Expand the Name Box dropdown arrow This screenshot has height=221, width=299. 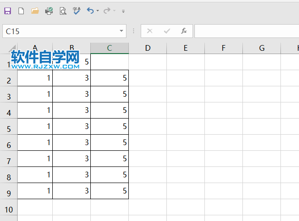121,31
